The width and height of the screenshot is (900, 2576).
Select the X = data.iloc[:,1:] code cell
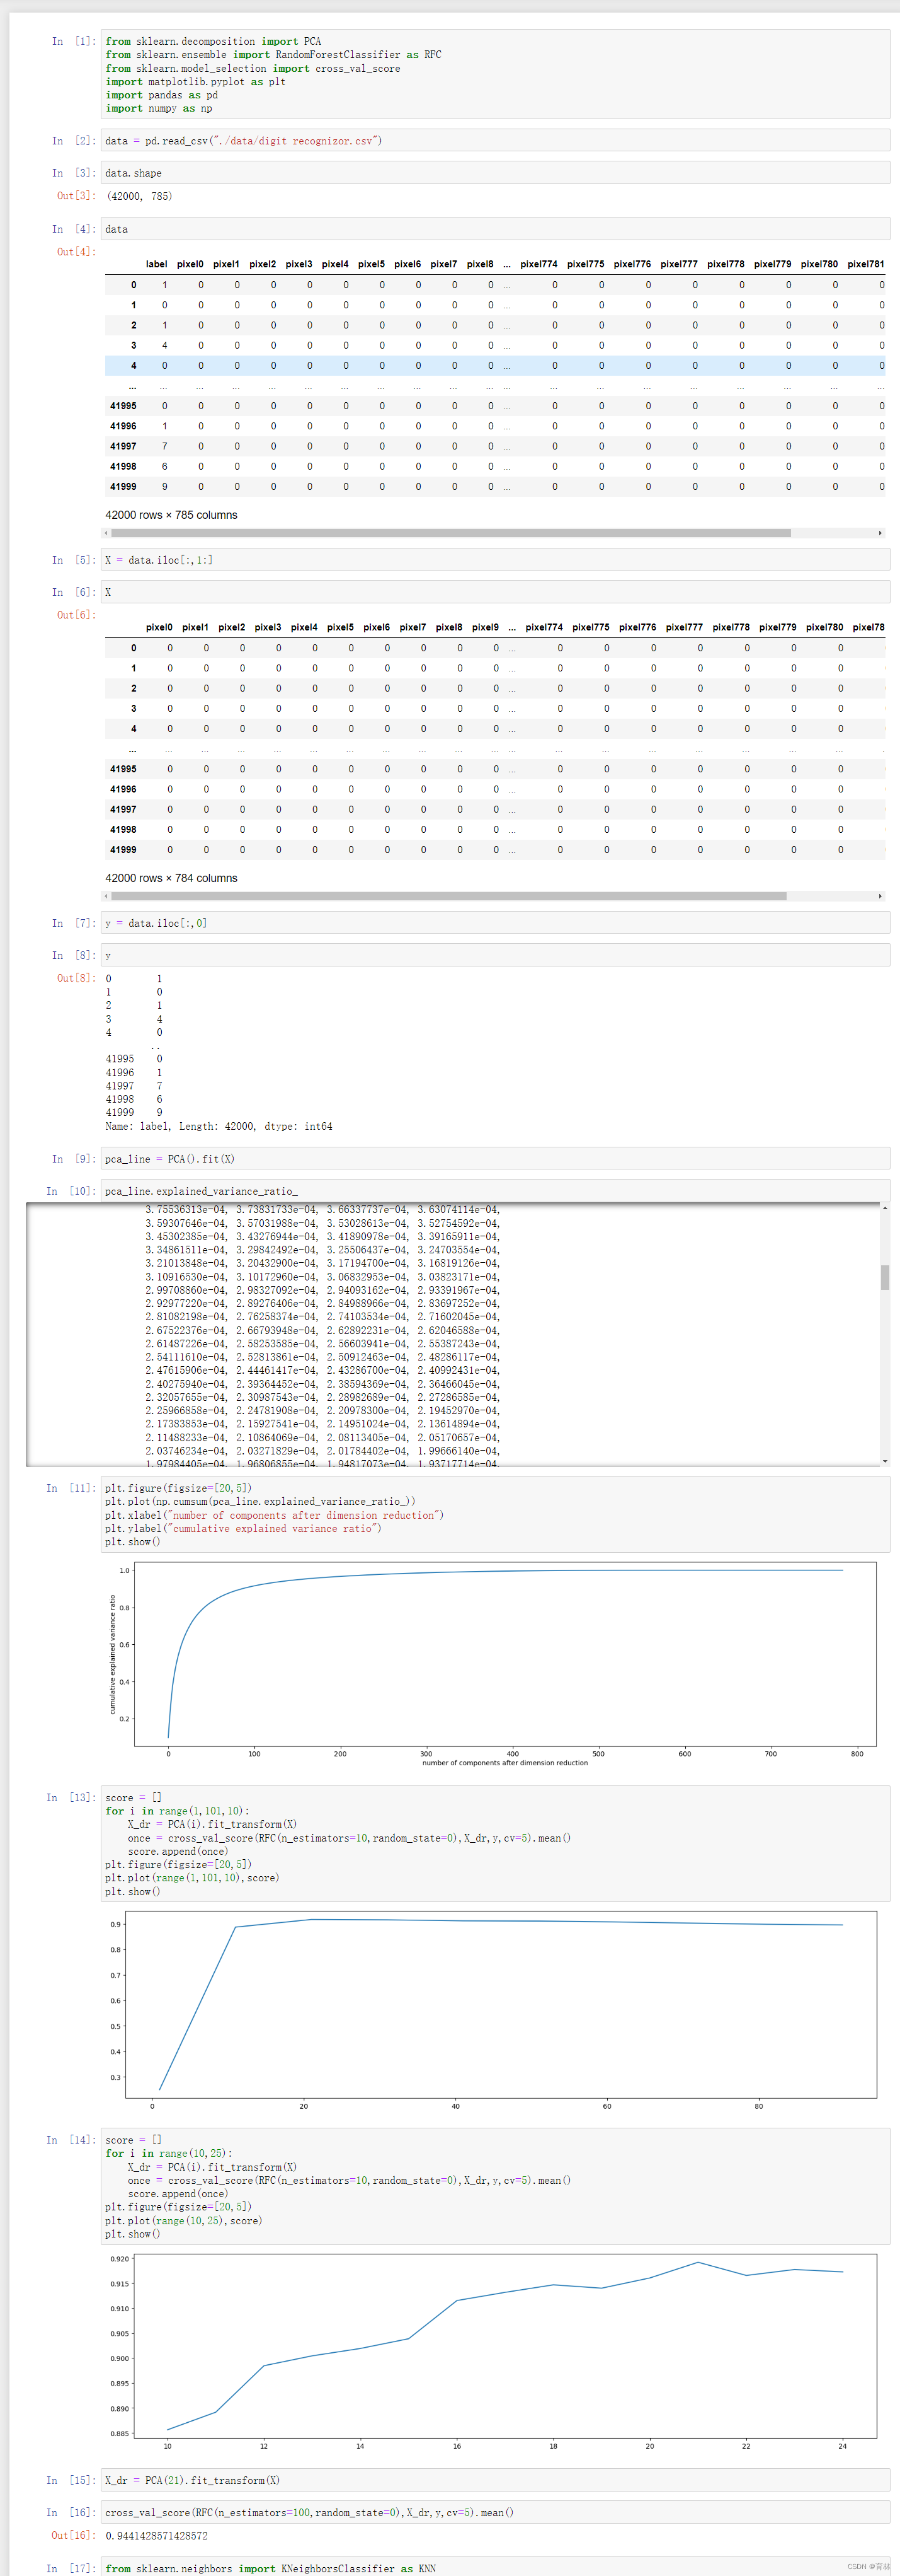coord(496,560)
